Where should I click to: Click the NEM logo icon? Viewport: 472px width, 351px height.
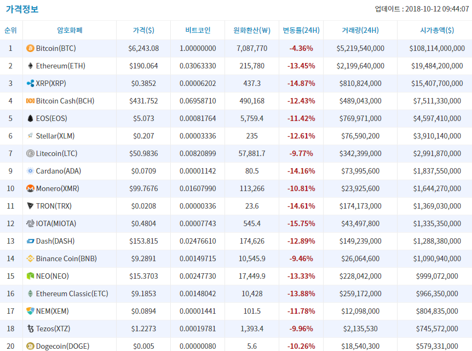(30, 311)
